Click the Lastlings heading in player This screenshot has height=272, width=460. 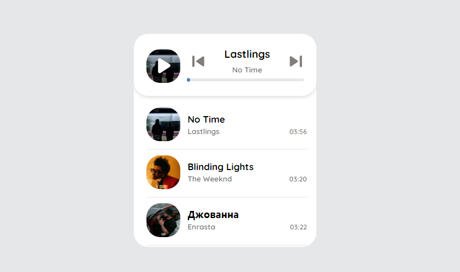pos(247,55)
